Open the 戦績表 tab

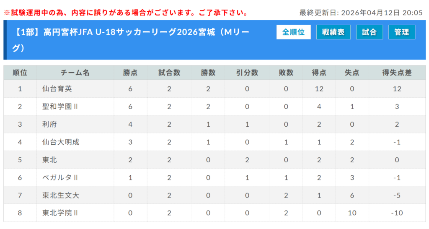pyautogui.click(x=333, y=32)
